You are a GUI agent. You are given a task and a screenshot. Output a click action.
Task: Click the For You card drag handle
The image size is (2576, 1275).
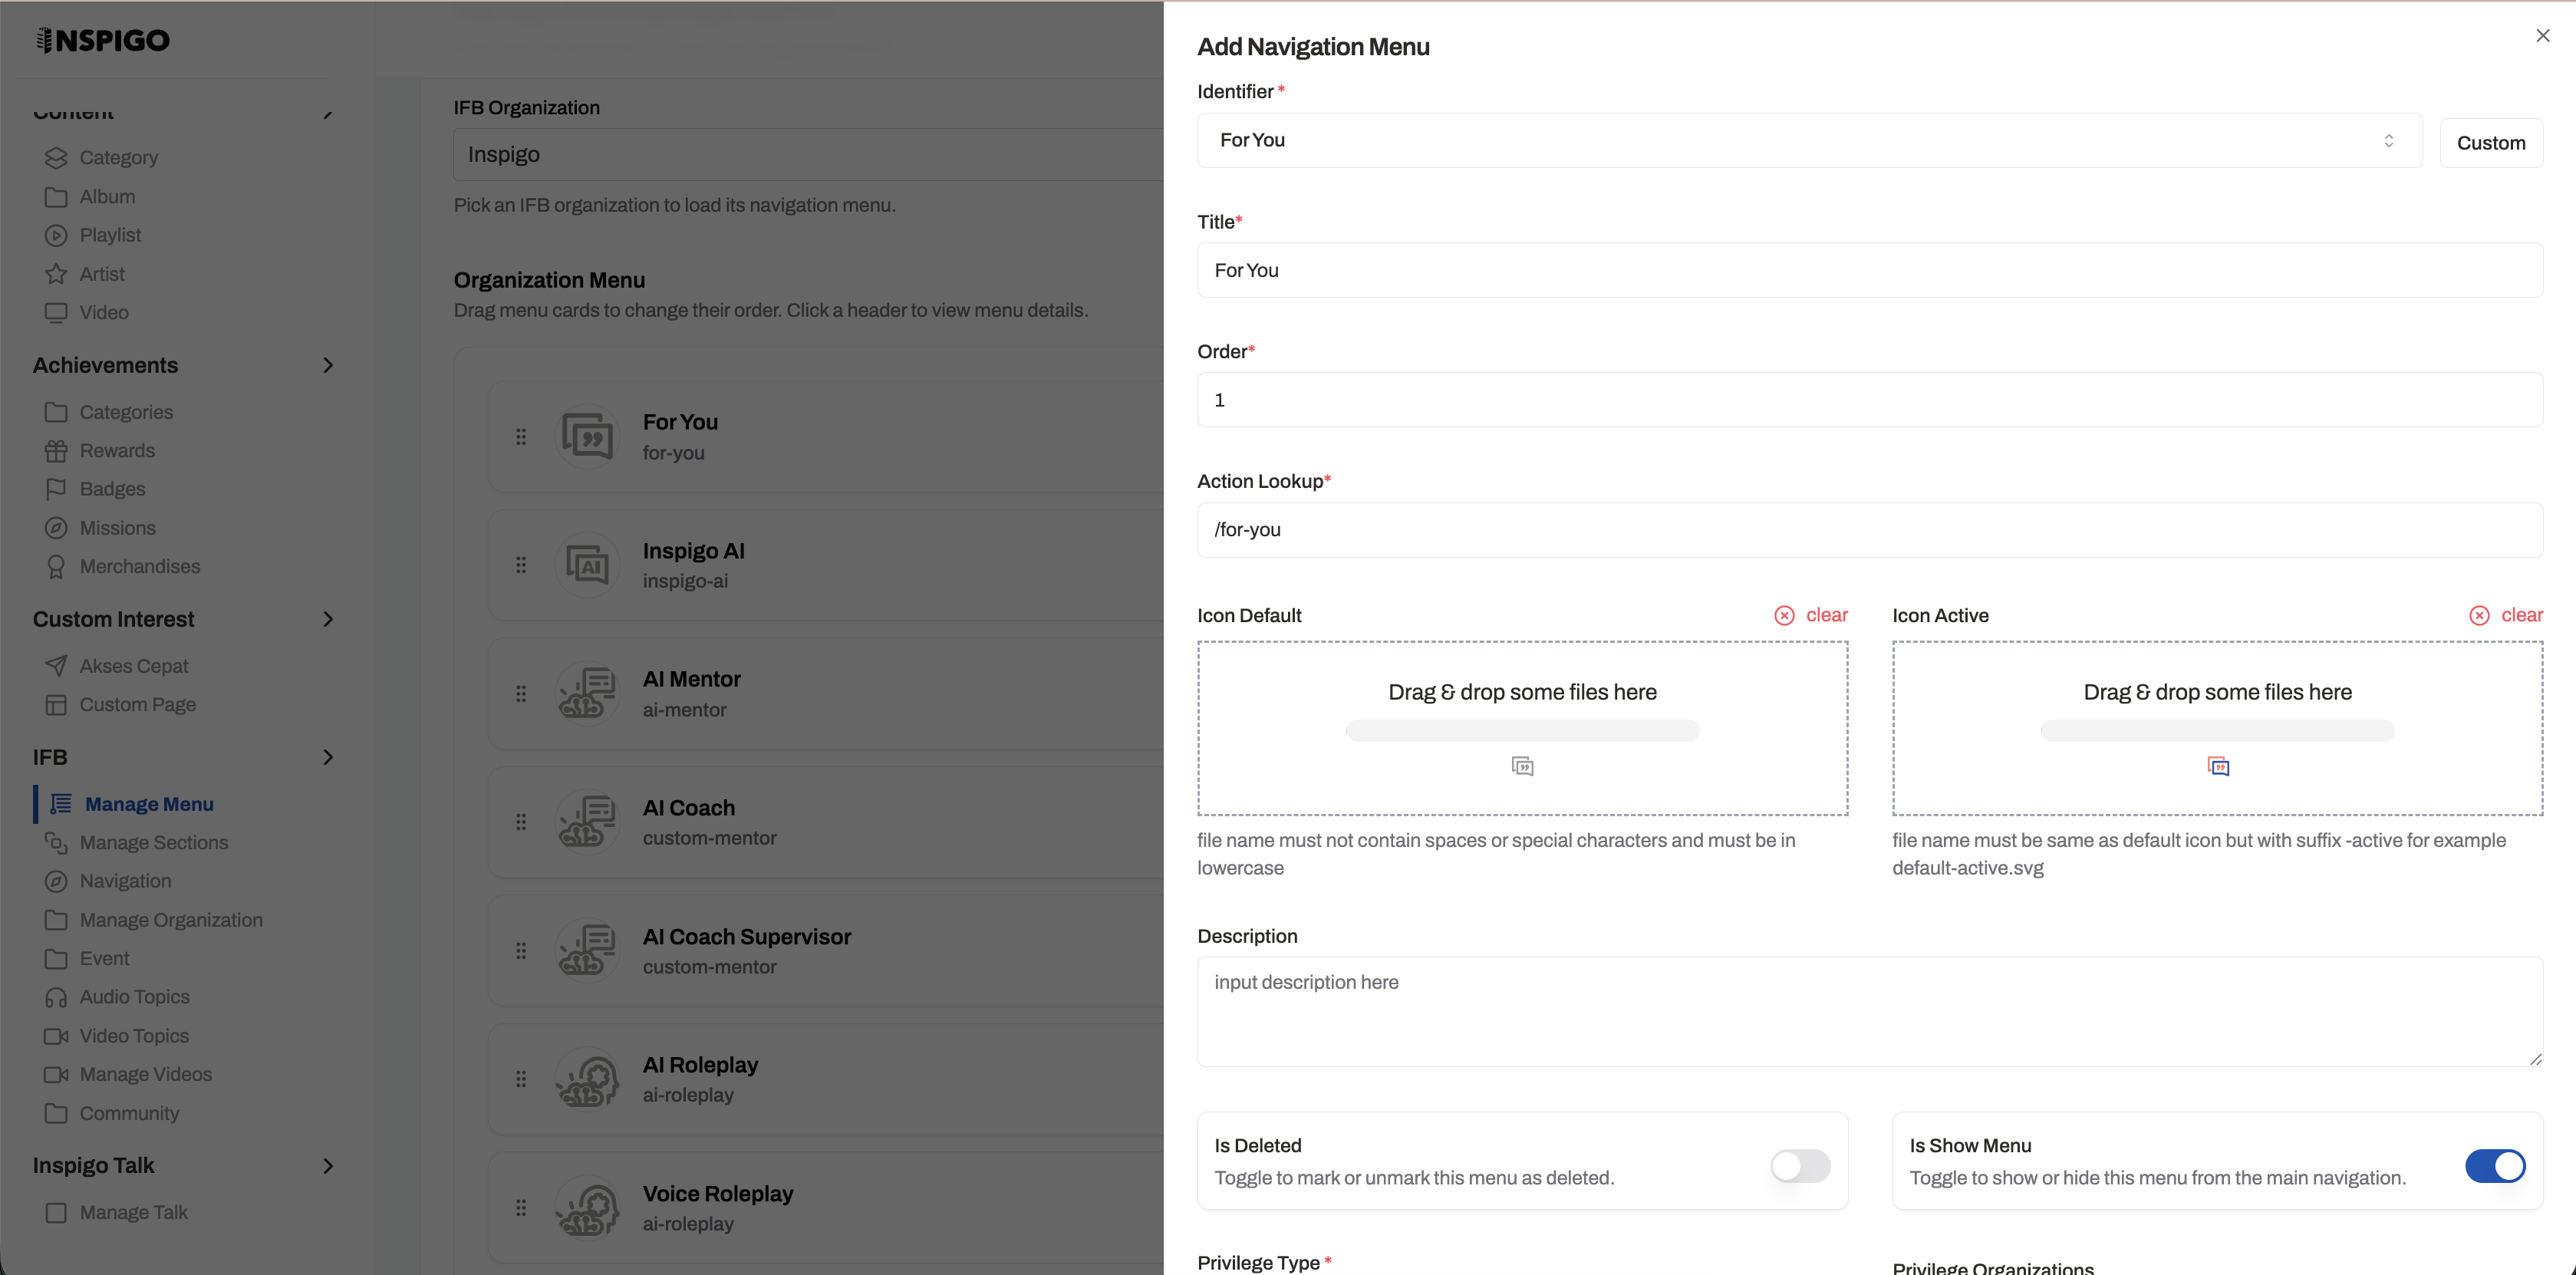(x=521, y=437)
